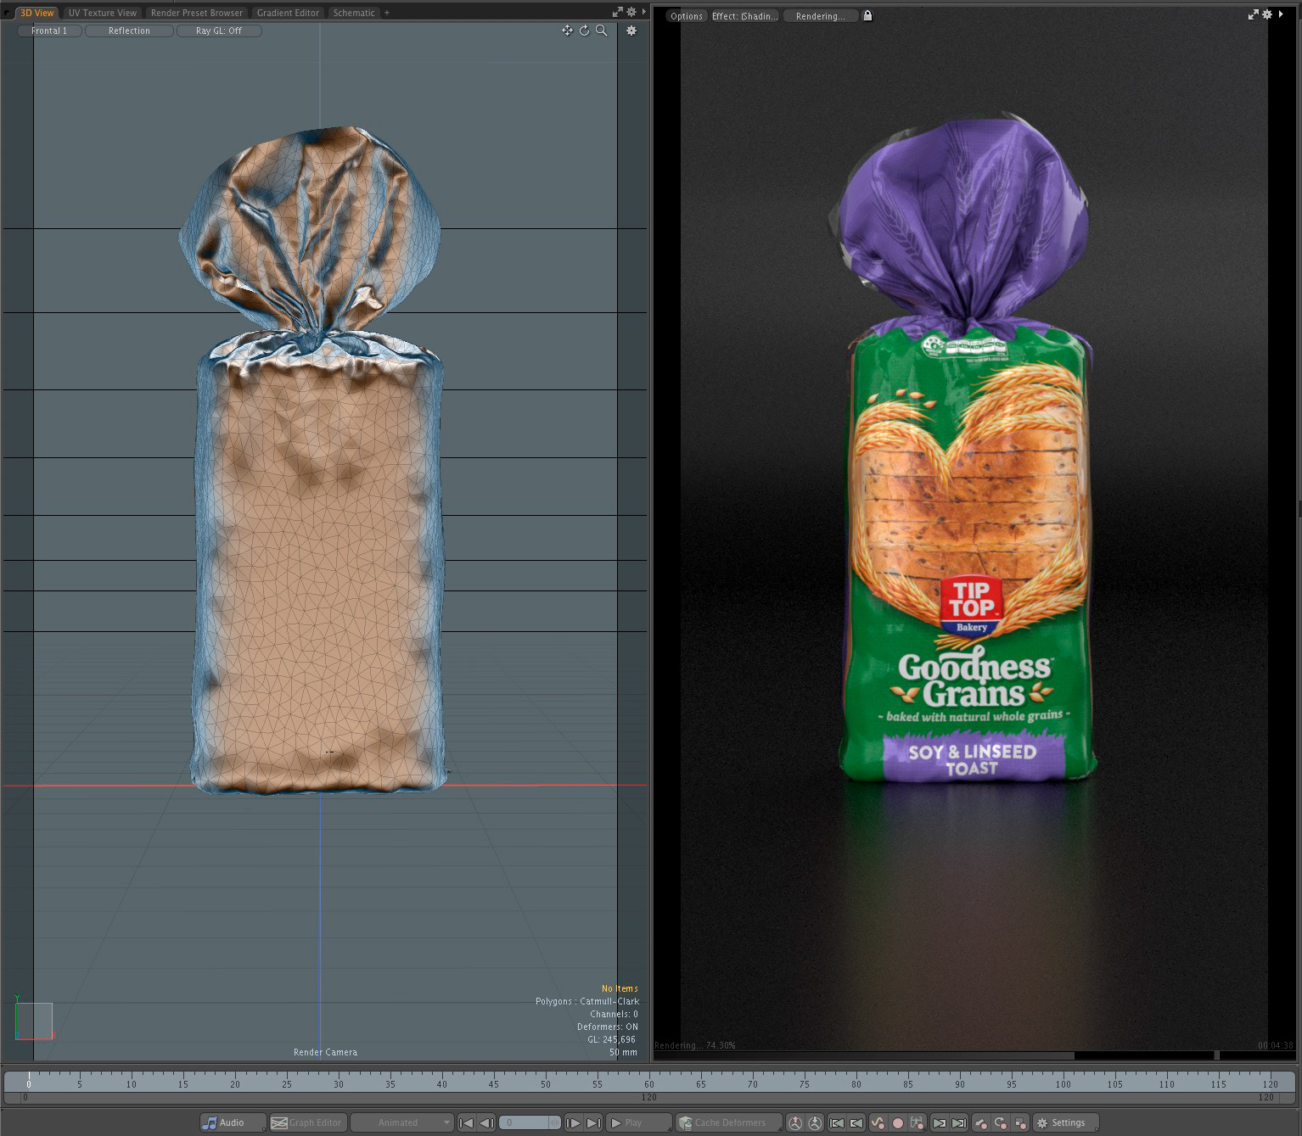Switch to the Gradient Editor tab
Screen dimensions: 1302x1136
(289, 13)
